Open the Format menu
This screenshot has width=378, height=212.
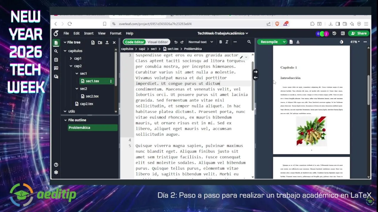click(115, 33)
